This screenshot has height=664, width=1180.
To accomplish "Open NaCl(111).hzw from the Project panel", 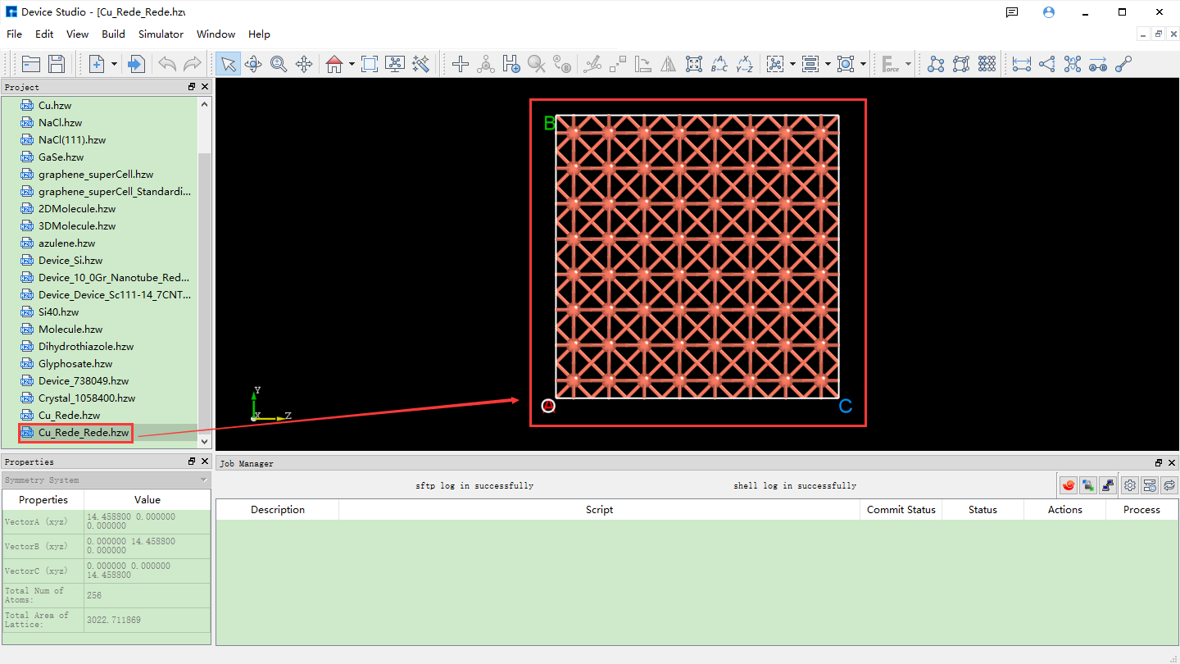I will 72,139.
